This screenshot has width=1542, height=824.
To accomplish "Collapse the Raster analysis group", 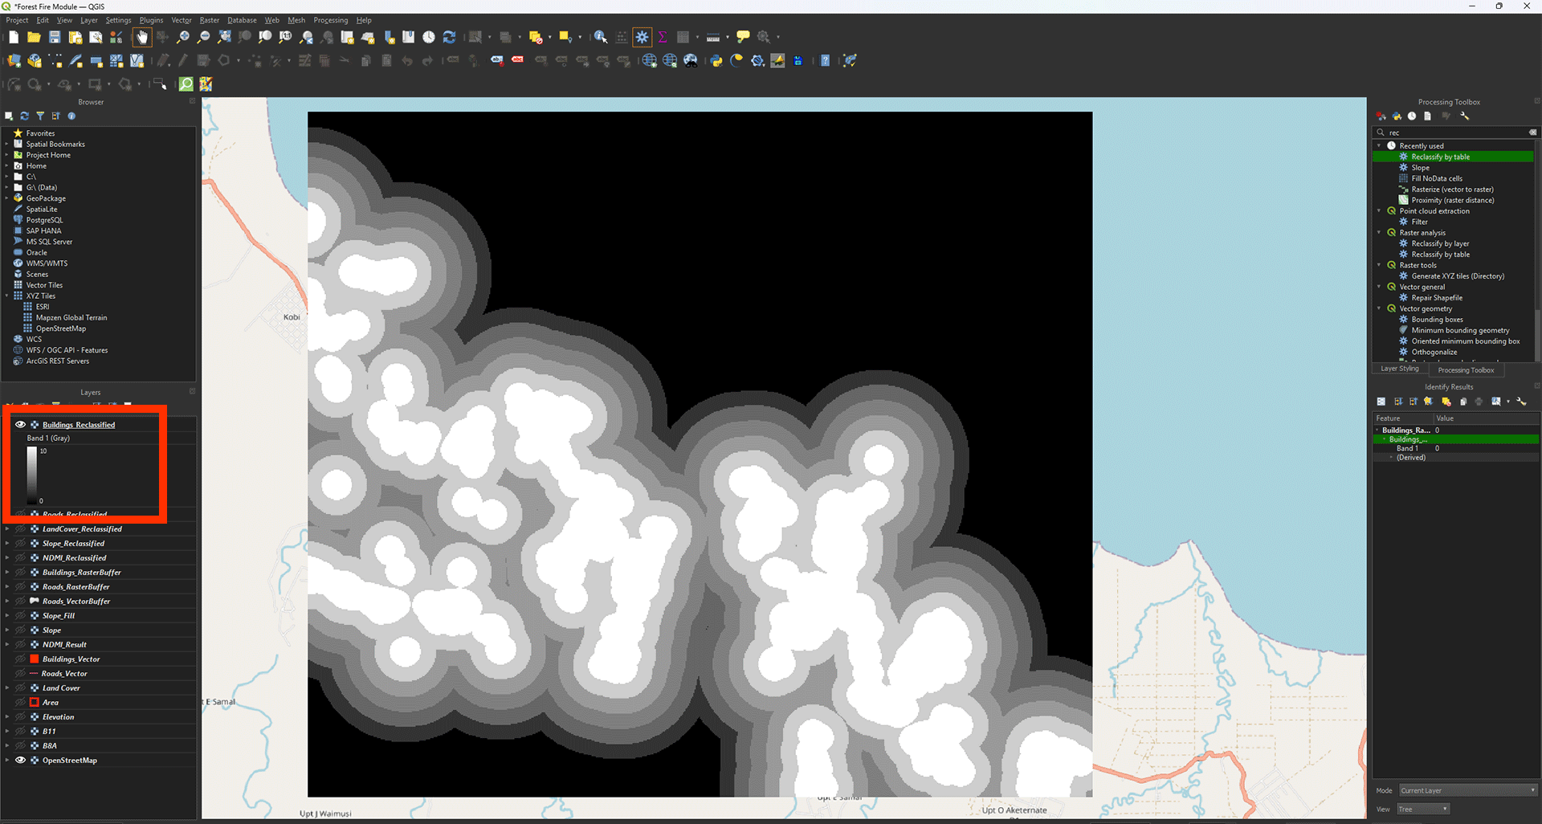I will click(1380, 233).
